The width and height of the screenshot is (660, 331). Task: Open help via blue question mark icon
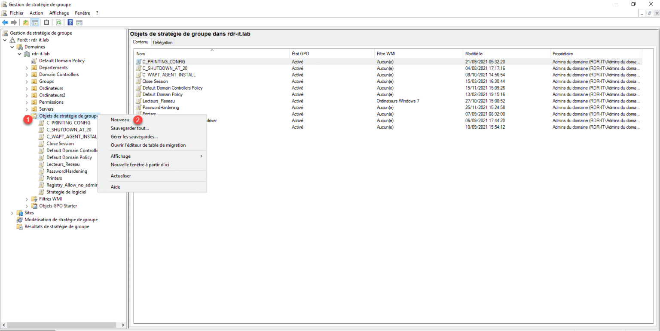click(x=70, y=22)
